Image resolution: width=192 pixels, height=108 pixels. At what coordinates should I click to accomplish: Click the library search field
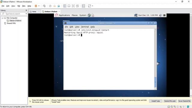coord(14,14)
